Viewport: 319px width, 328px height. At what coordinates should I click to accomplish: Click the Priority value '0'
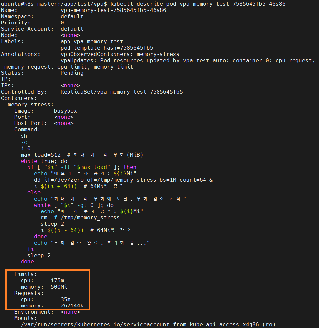(62, 23)
